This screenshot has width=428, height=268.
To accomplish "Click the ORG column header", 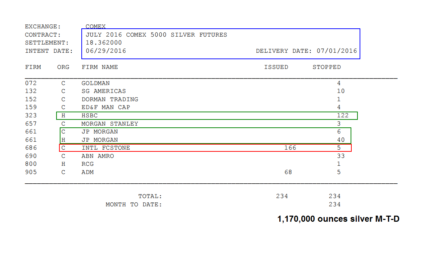I will click(x=63, y=67).
